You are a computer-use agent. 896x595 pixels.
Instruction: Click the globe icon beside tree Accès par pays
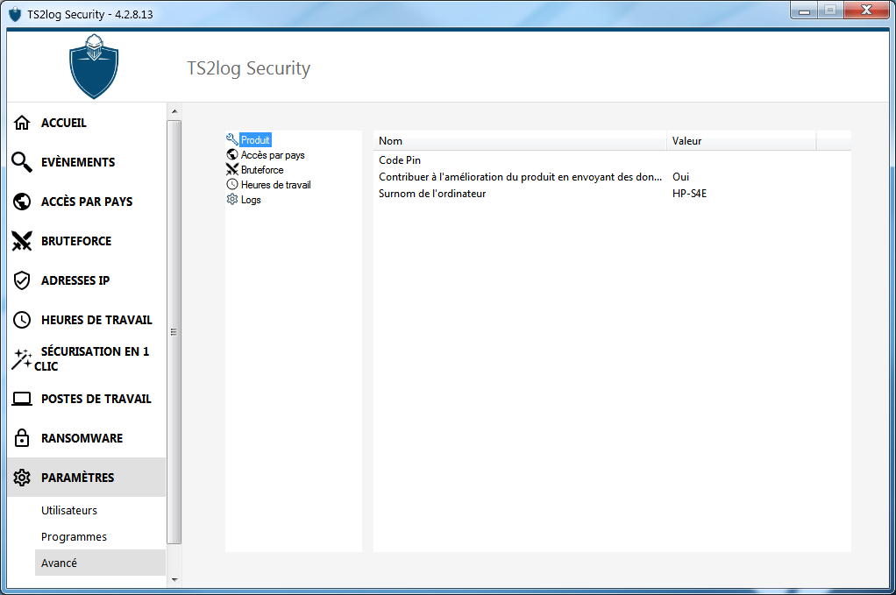(232, 155)
